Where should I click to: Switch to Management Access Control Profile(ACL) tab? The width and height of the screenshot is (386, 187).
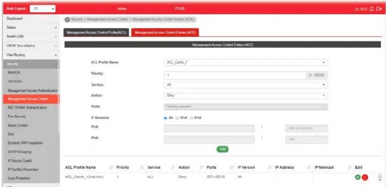pos(96,33)
